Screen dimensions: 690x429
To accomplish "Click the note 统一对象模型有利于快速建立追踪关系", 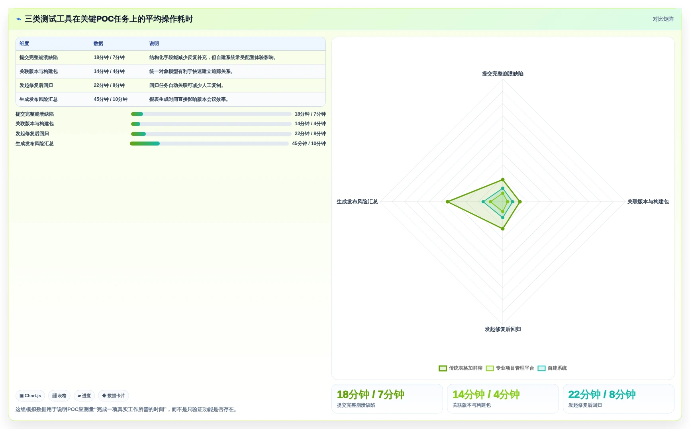I will pos(192,71).
